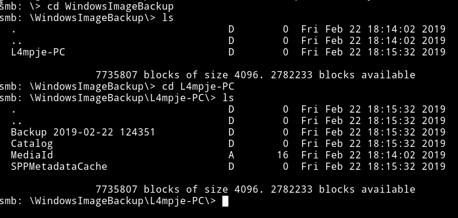Click the cd WindowsImageBackup command text
The width and height of the screenshot is (458, 218).
111,6
